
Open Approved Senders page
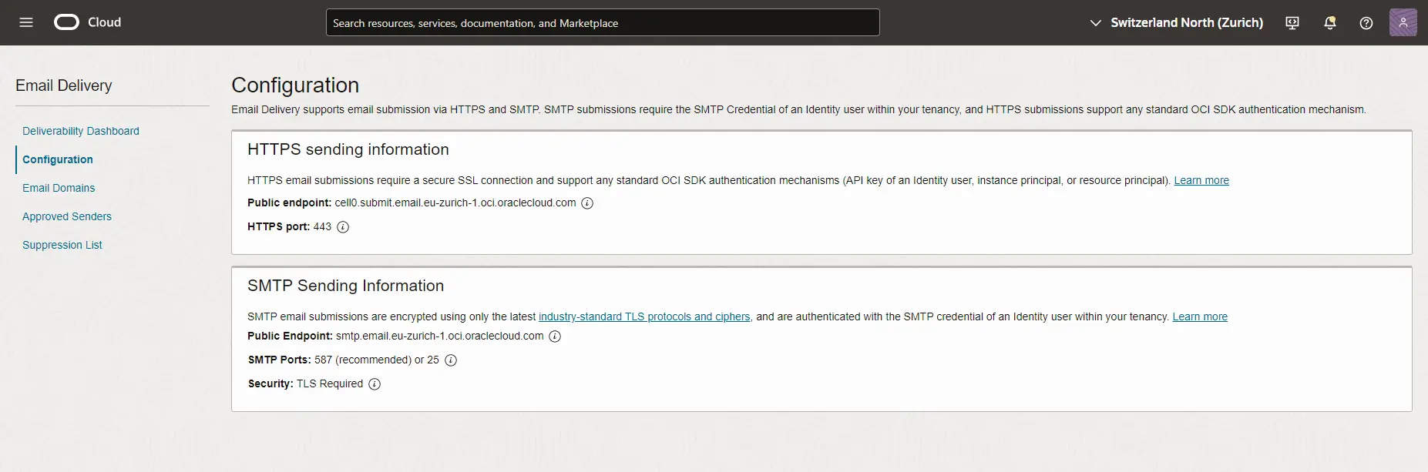click(67, 216)
